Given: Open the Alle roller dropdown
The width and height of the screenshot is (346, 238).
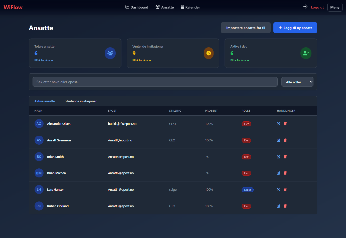Looking at the screenshot, I should click(297, 82).
